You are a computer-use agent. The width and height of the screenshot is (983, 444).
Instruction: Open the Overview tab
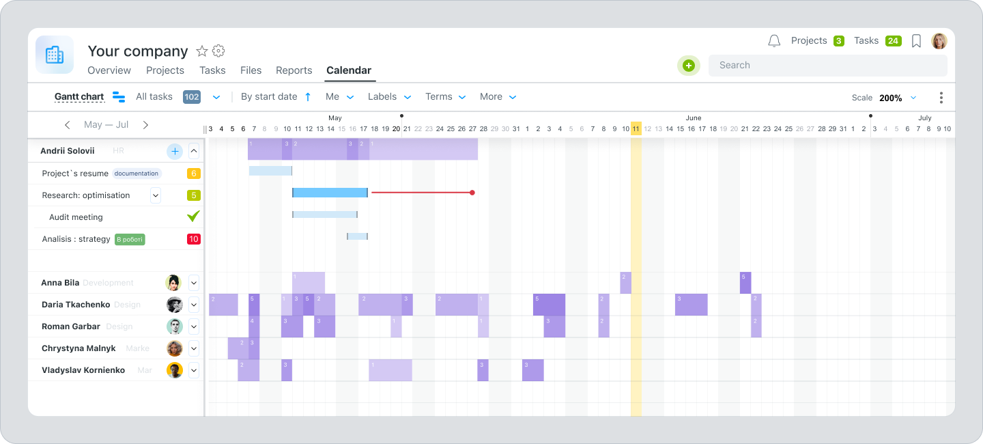pyautogui.click(x=109, y=70)
